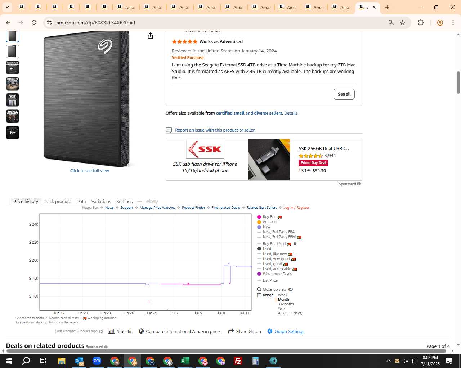Click the browser zoom magnifier icon
Screen dimensions: 461x368
pyautogui.click(x=391, y=23)
